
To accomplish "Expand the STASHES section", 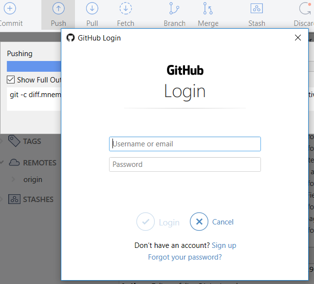I will click(x=1, y=199).
